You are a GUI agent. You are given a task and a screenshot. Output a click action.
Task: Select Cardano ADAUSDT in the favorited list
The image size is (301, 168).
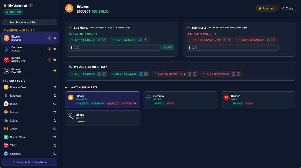tap(30, 49)
